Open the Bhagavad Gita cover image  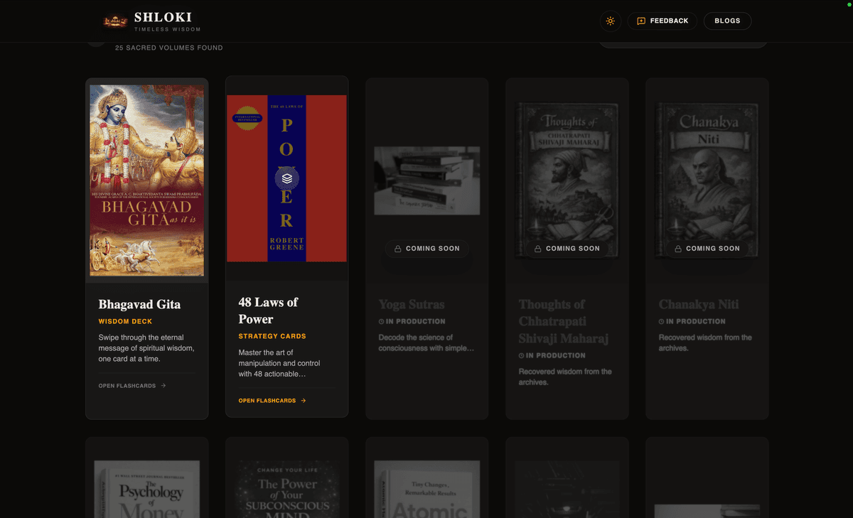tap(147, 180)
